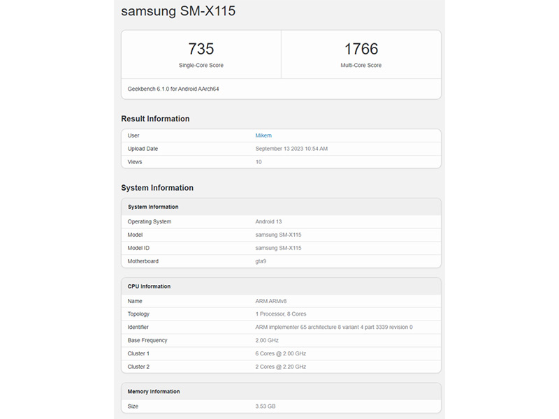The height and width of the screenshot is (419, 559).
Task: Select the 3.53 GB memory value
Action: point(266,406)
